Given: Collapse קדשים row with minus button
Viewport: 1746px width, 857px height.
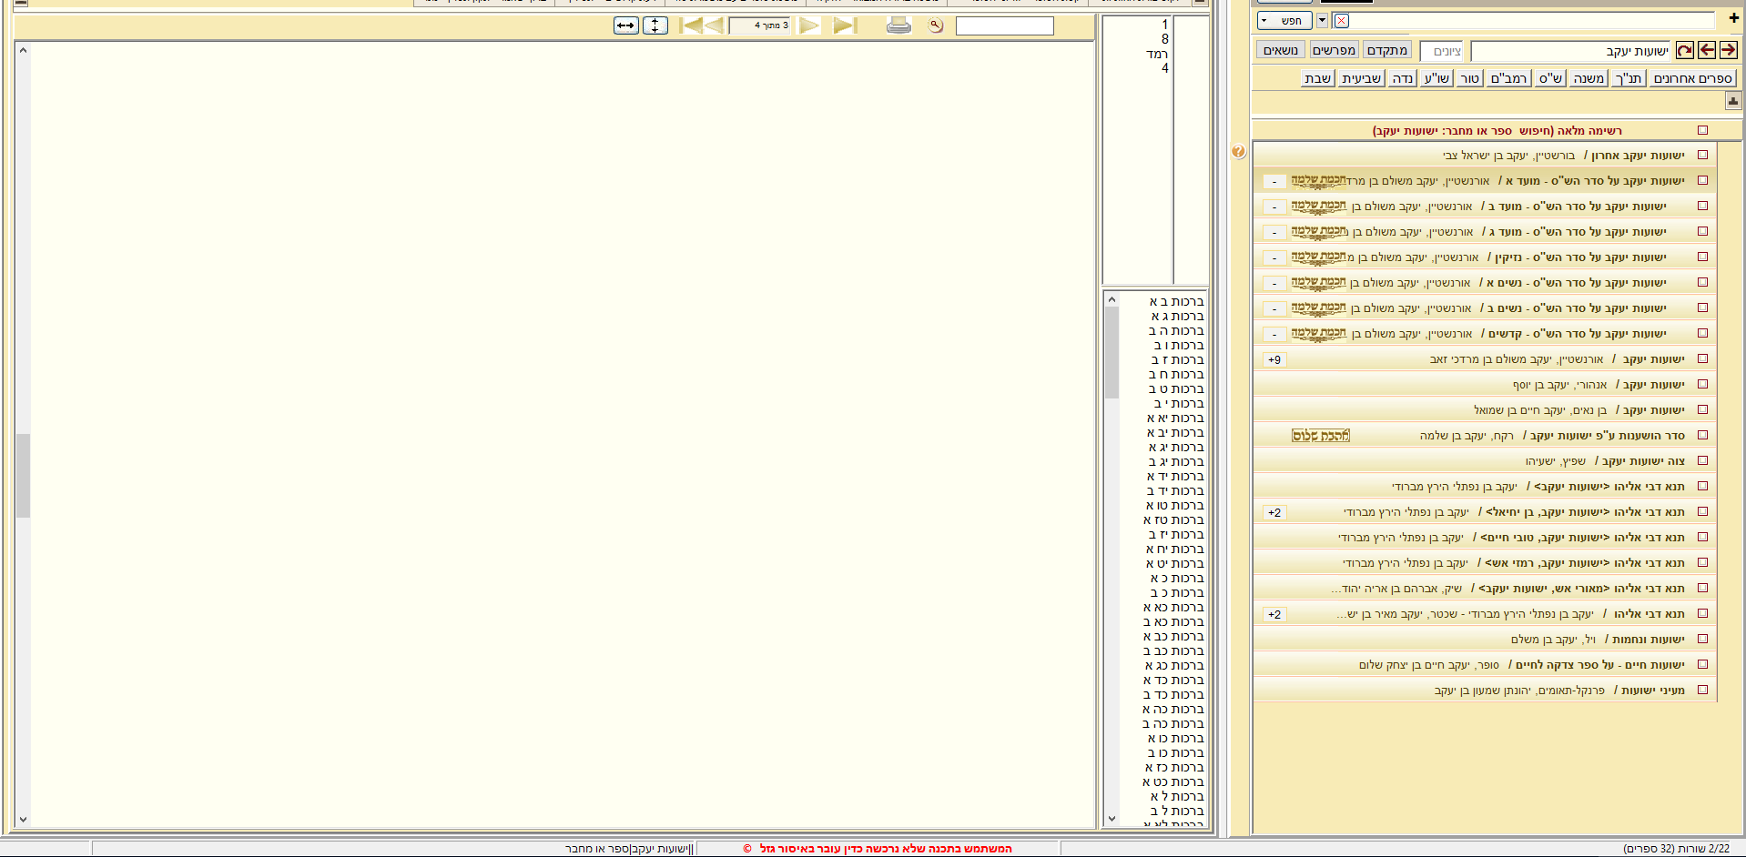Looking at the screenshot, I should coord(1274,334).
